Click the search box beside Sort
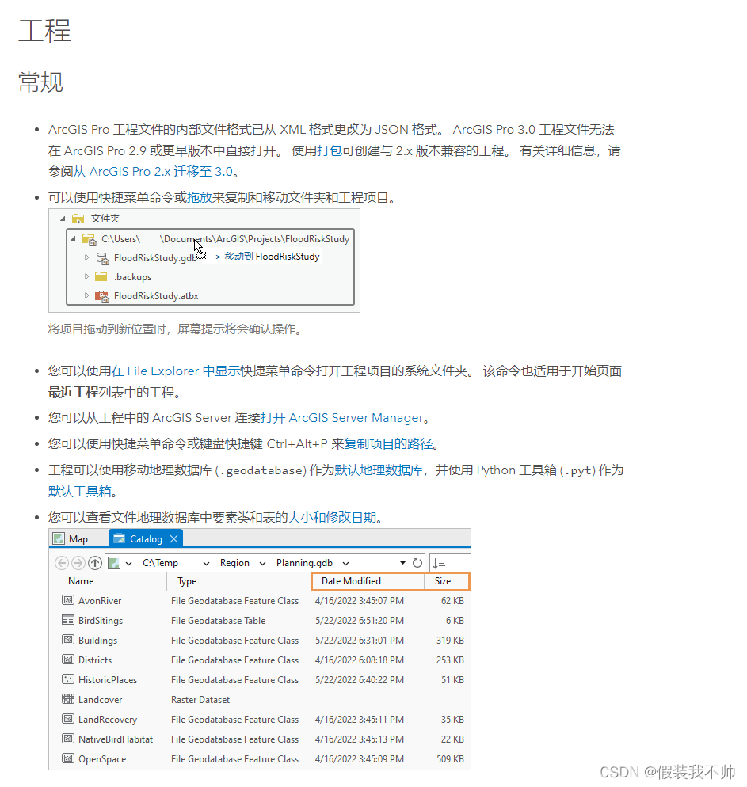 coord(459,563)
